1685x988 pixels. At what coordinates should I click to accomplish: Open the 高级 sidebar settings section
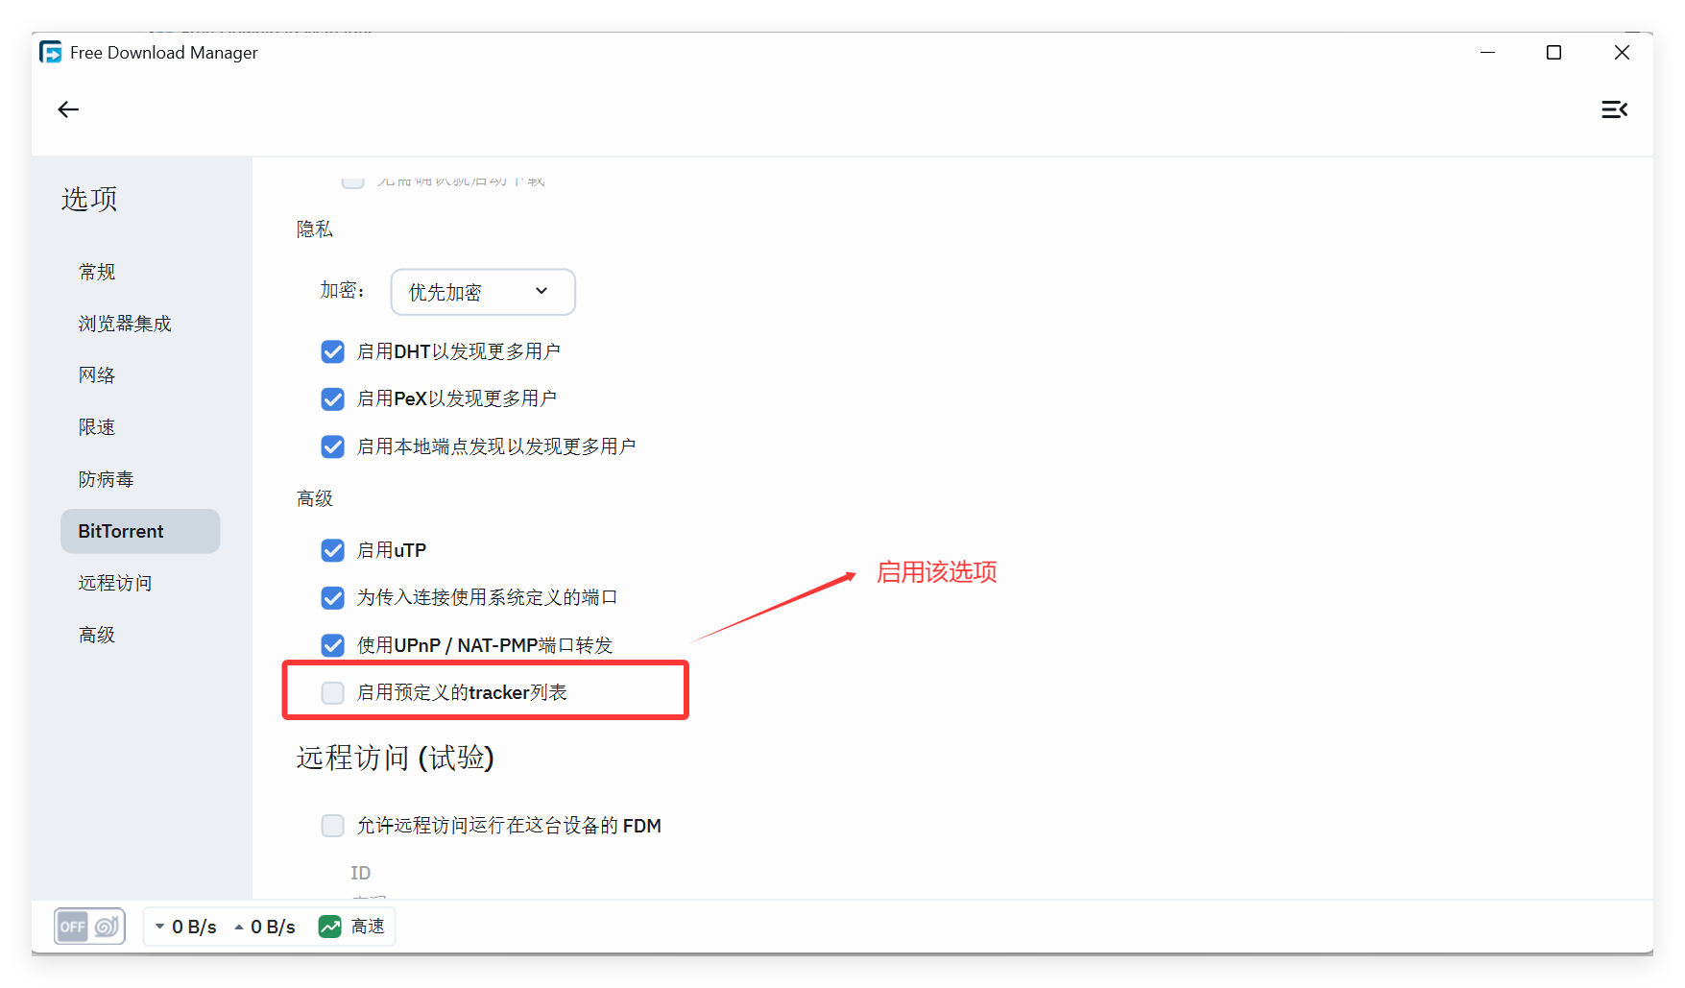[97, 635]
